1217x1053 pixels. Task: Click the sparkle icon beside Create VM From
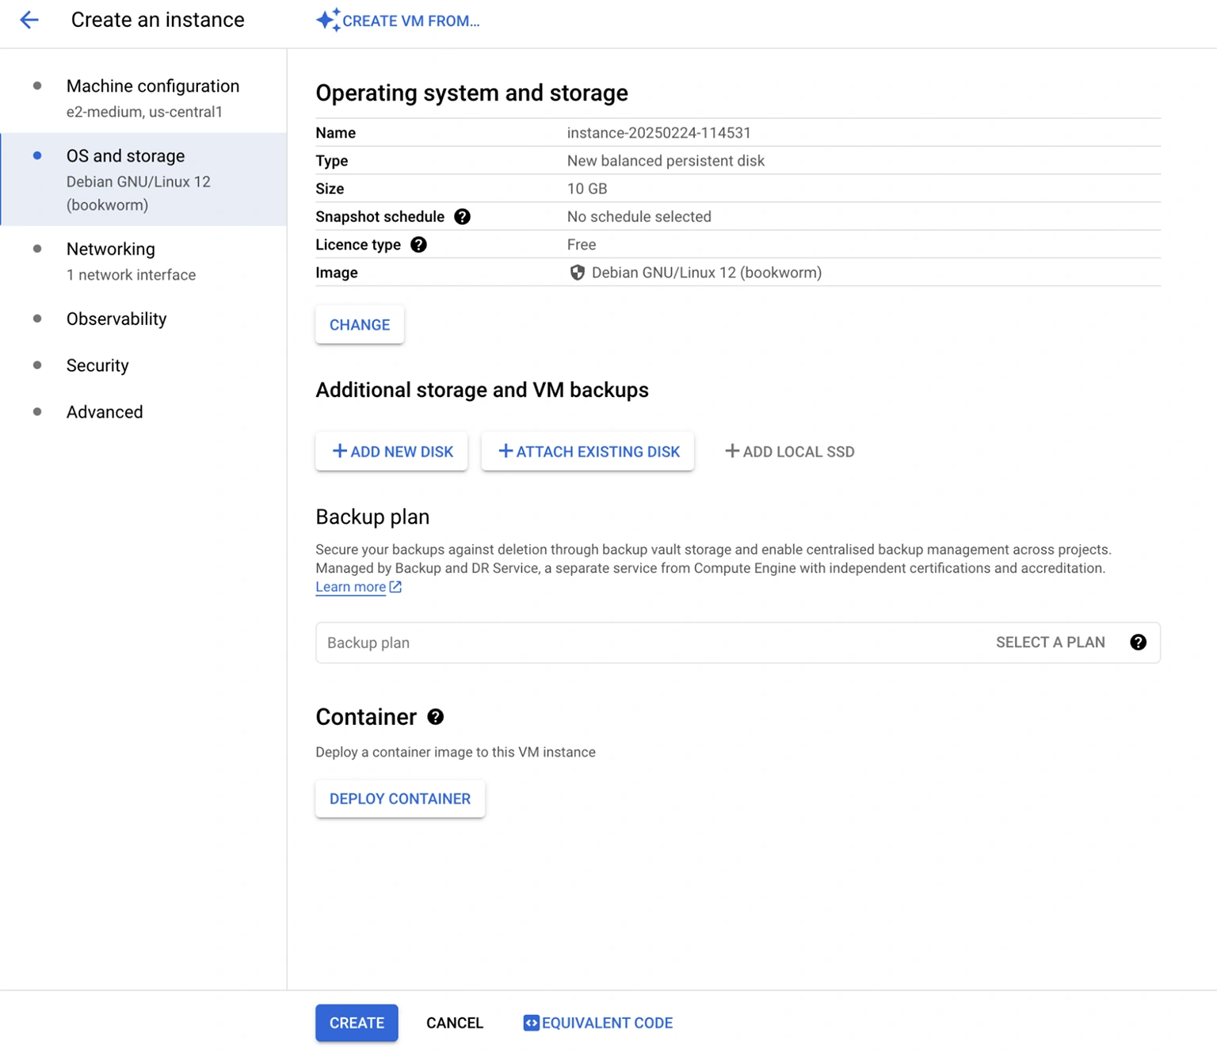click(x=328, y=20)
